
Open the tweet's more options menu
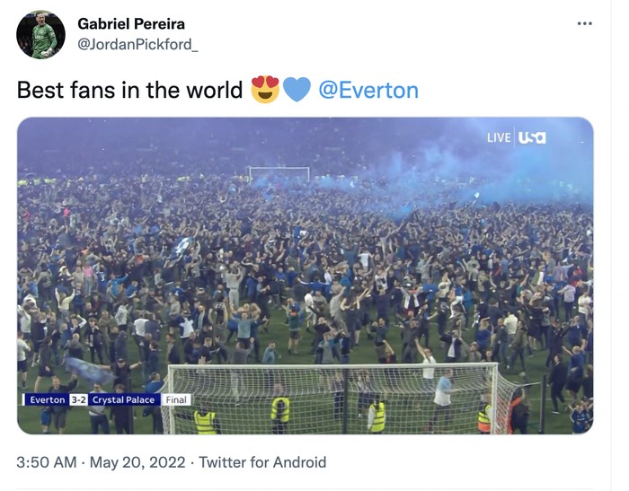[585, 24]
